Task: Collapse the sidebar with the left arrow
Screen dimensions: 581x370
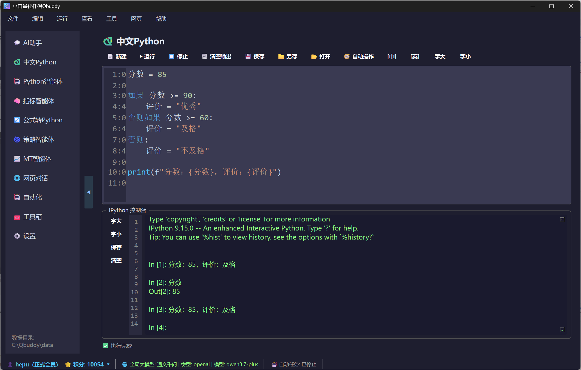Action: coord(89,192)
